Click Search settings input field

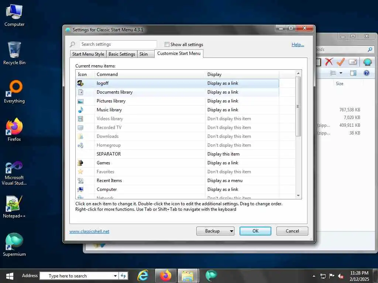pos(118,44)
